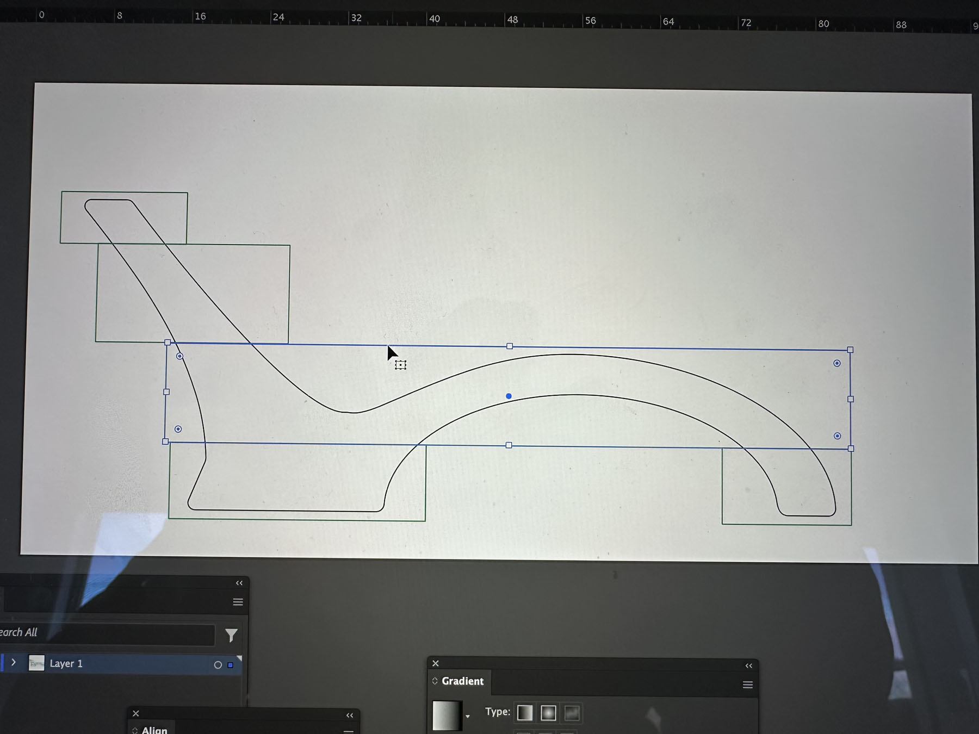Select the Linear Gradient type icon
This screenshot has height=734, width=979.
pos(524,713)
